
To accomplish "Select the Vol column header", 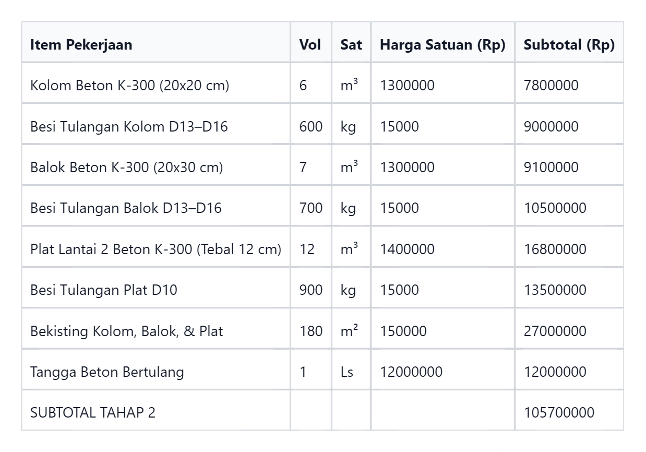I will 310,44.
